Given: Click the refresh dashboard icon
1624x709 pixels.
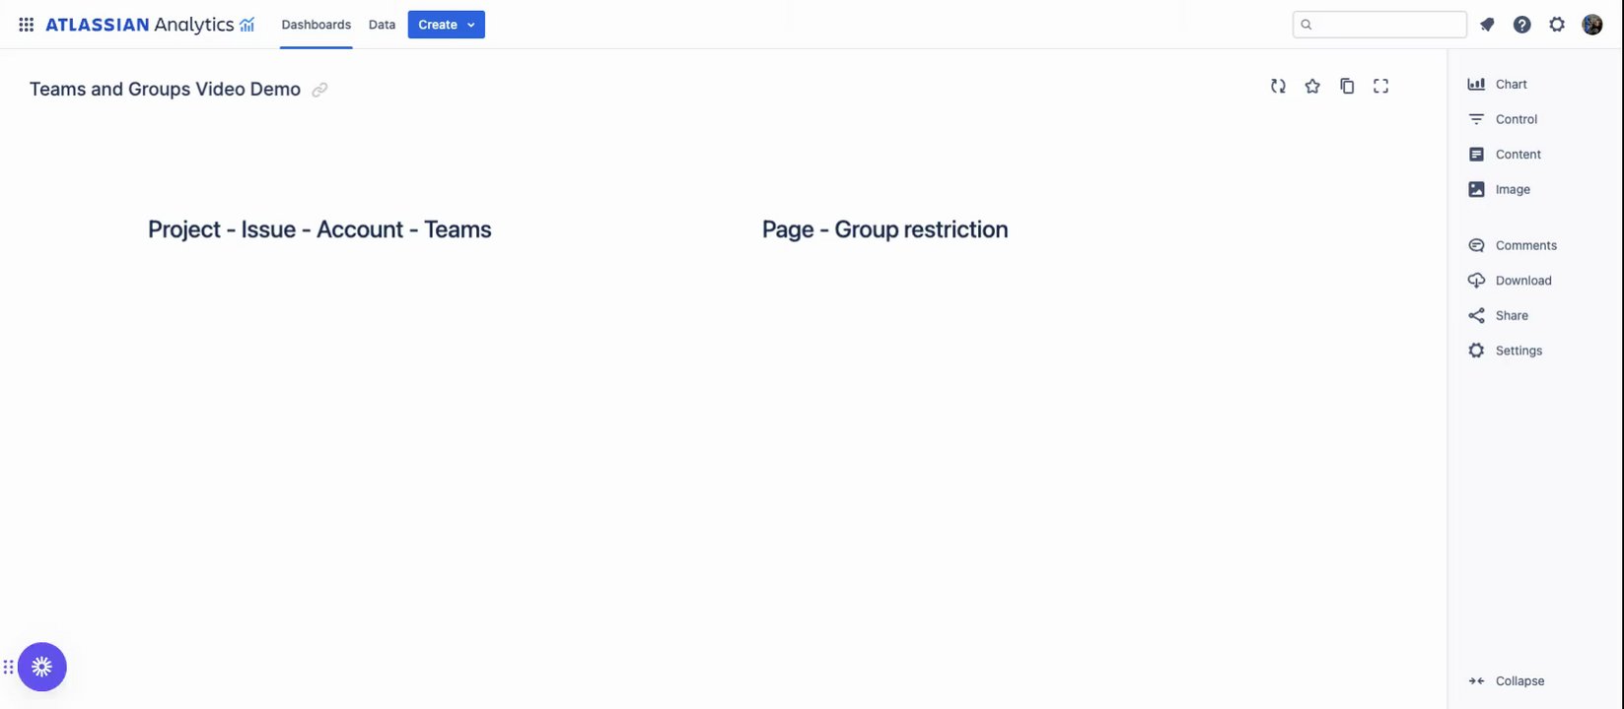Looking at the screenshot, I should coord(1278,87).
